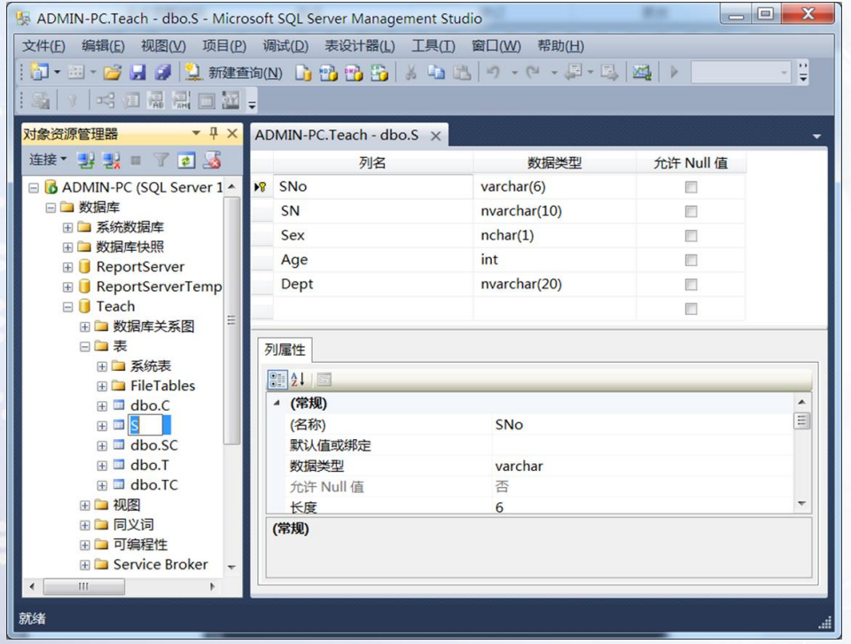
Task: Close the ADMIN-PC.Teach - dbo.S tab
Action: pyautogui.click(x=435, y=136)
